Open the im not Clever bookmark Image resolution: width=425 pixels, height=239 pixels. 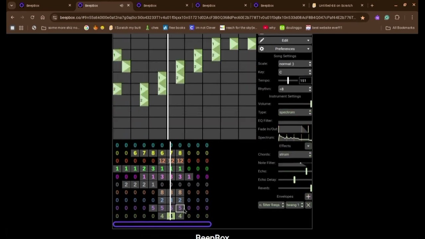[203, 28]
